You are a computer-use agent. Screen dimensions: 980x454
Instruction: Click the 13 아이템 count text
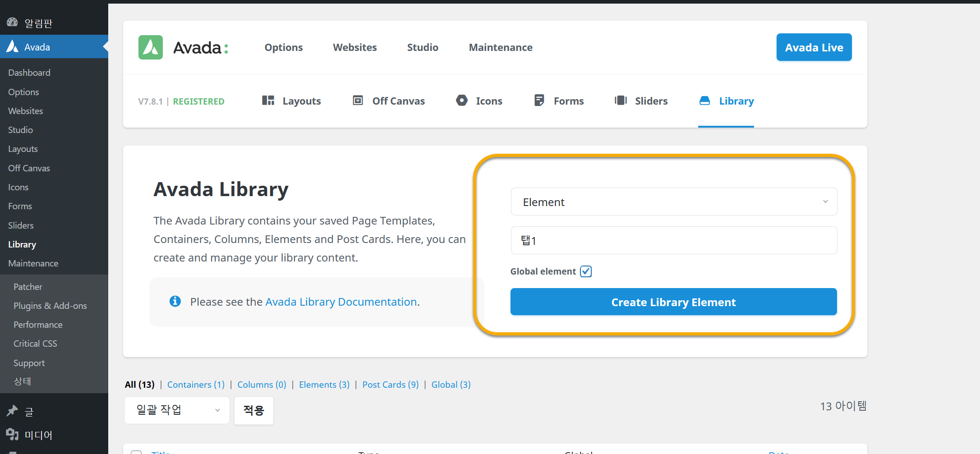(843, 406)
